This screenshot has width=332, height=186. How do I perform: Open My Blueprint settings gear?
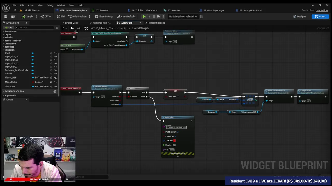click(x=57, y=28)
